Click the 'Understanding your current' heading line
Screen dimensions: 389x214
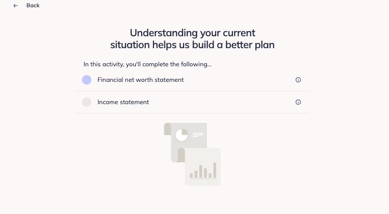192,33
